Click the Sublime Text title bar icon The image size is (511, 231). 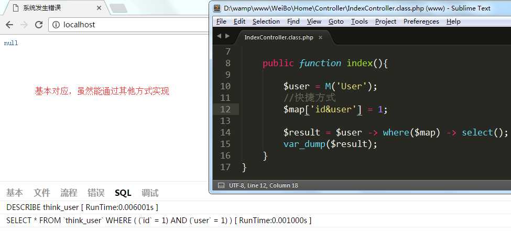pyautogui.click(x=217, y=8)
